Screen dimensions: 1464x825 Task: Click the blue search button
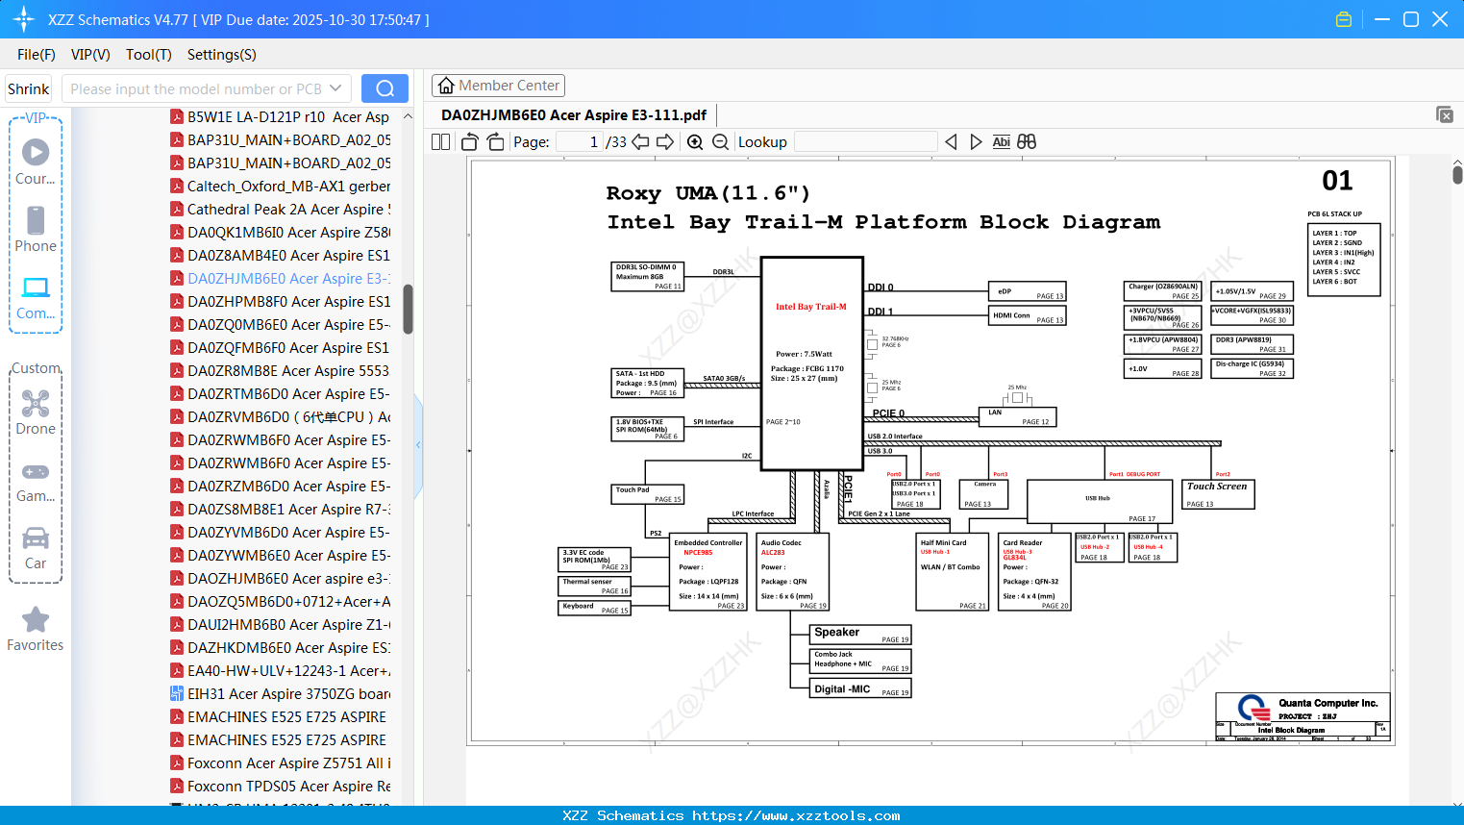(x=385, y=88)
